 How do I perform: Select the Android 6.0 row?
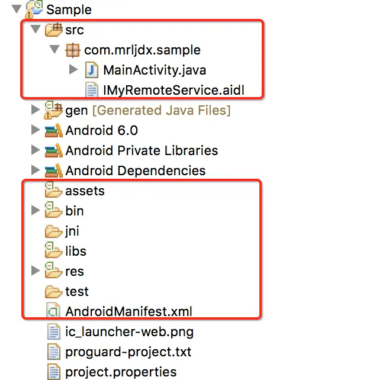(x=102, y=130)
